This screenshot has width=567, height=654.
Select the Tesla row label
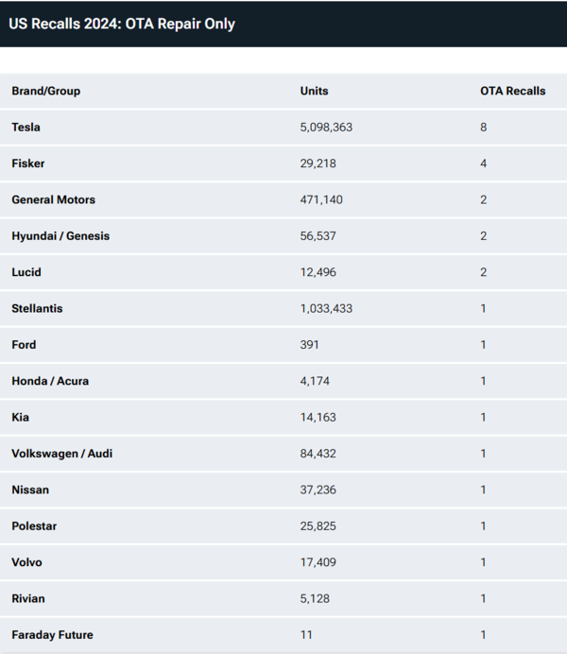click(x=26, y=128)
